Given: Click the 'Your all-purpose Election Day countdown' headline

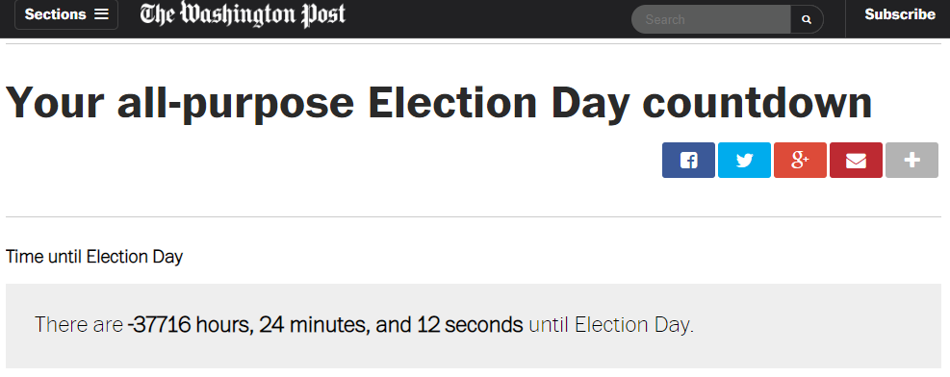Looking at the screenshot, I should coord(439,102).
